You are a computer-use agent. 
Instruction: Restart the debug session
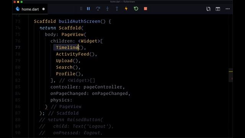(136, 8)
